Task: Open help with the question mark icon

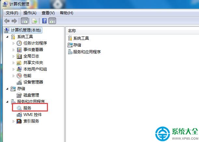Action: pyautogui.click(x=44, y=21)
